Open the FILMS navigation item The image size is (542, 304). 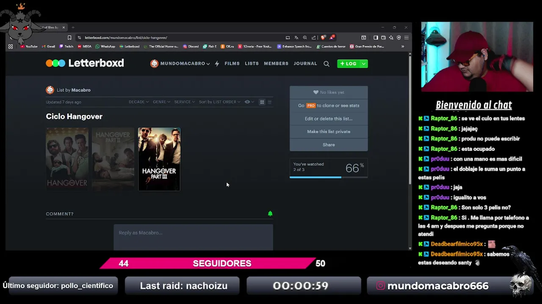tap(232, 63)
